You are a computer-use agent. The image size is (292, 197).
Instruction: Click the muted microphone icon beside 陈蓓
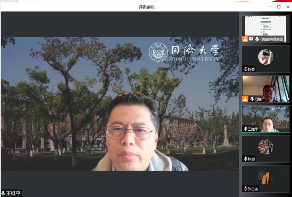245,69
